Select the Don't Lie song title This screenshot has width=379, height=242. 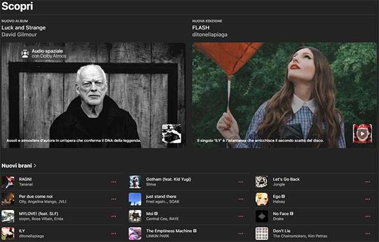click(x=282, y=231)
